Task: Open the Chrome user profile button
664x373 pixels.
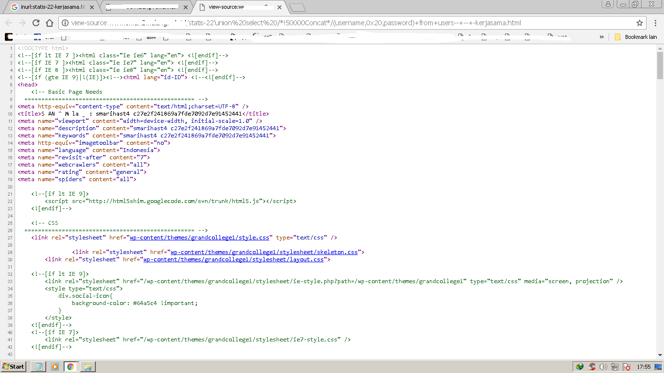Action: coord(608,4)
